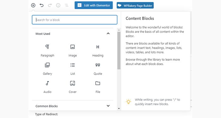221x118 pixels.
Task: Click the slash shortcut tip text
Action: coord(157,102)
